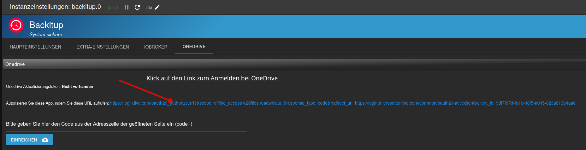Click the System sichern subtitle

pos(48,35)
